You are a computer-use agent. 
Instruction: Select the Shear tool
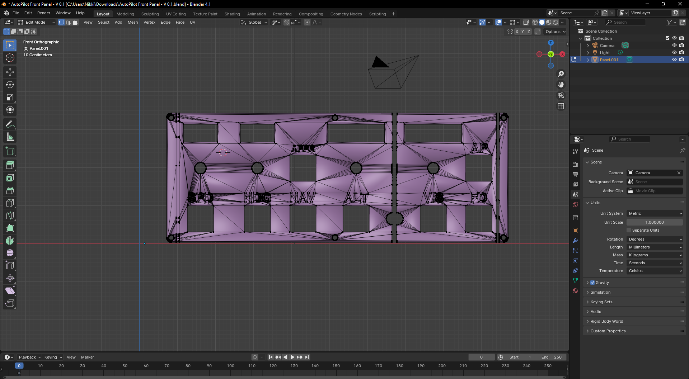(x=10, y=291)
